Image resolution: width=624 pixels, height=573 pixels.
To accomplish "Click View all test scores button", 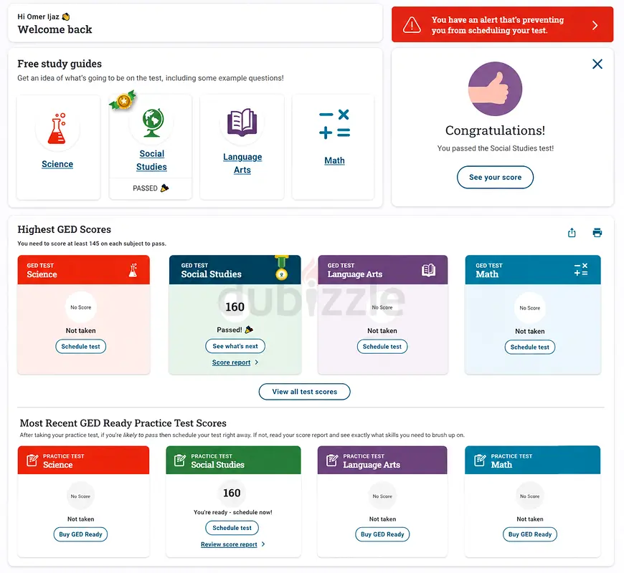I will coord(304,392).
